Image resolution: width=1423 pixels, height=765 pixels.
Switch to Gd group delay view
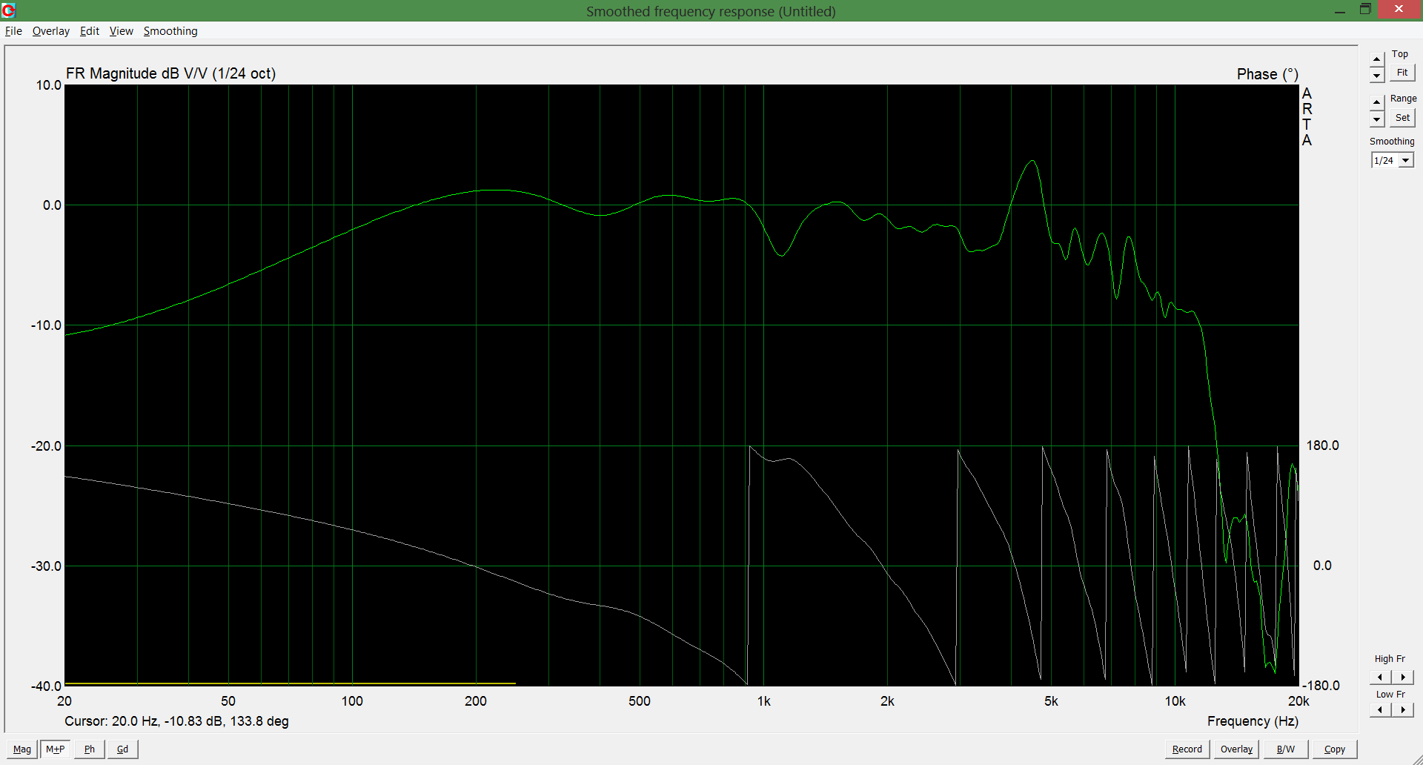pos(123,749)
